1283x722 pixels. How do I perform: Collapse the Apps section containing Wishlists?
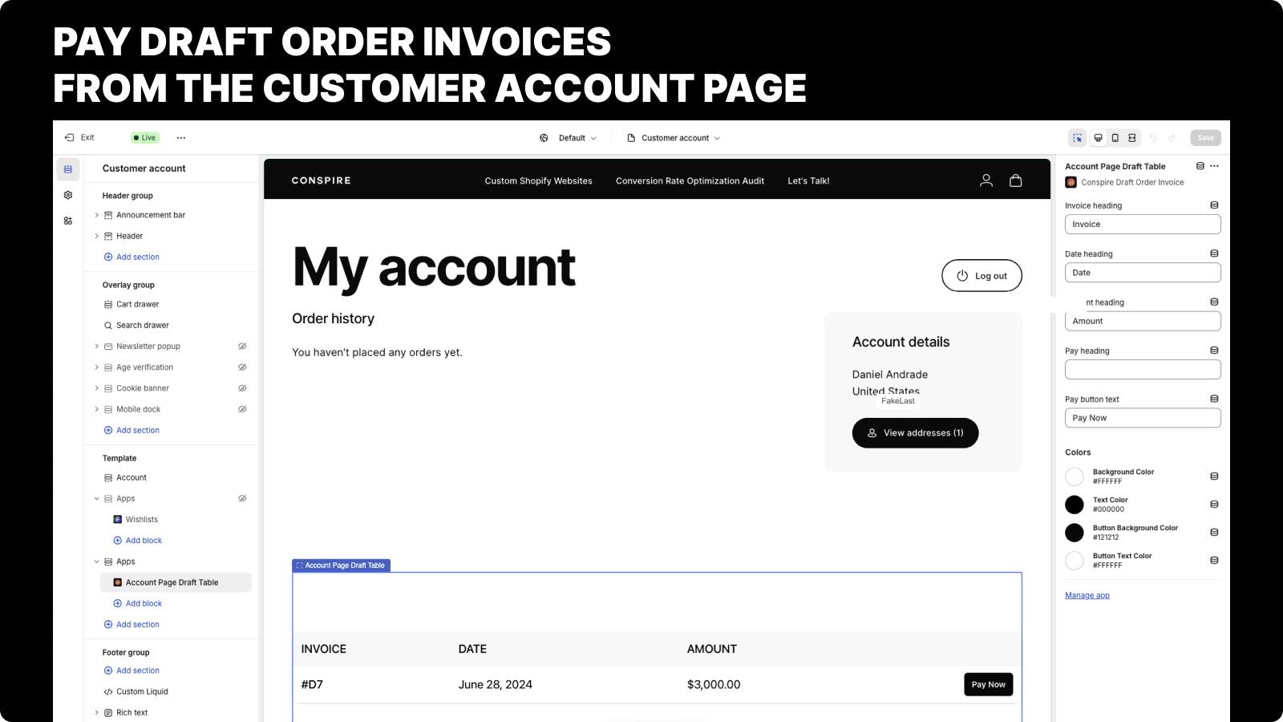tap(97, 498)
